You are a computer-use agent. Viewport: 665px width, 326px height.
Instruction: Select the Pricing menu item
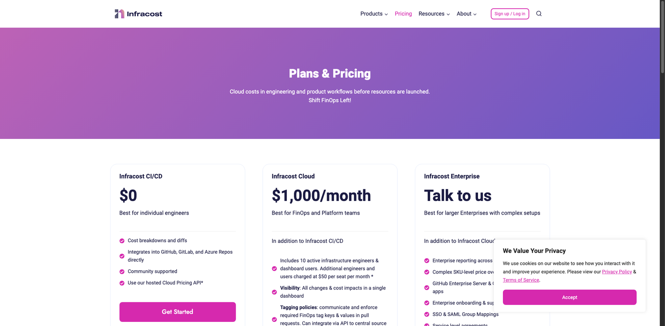point(403,13)
